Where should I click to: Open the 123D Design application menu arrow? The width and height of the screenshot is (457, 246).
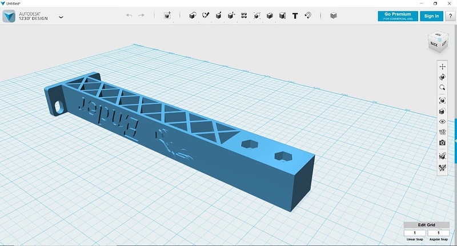tap(61, 17)
